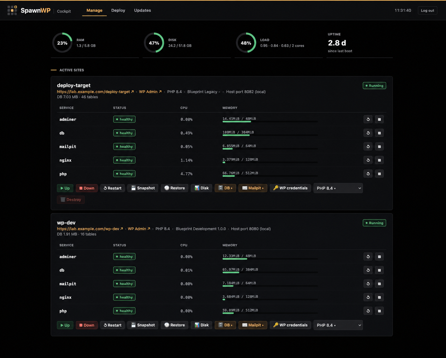Click the 11:31:40 clock in header
446x358 pixels.
pyautogui.click(x=403, y=11)
